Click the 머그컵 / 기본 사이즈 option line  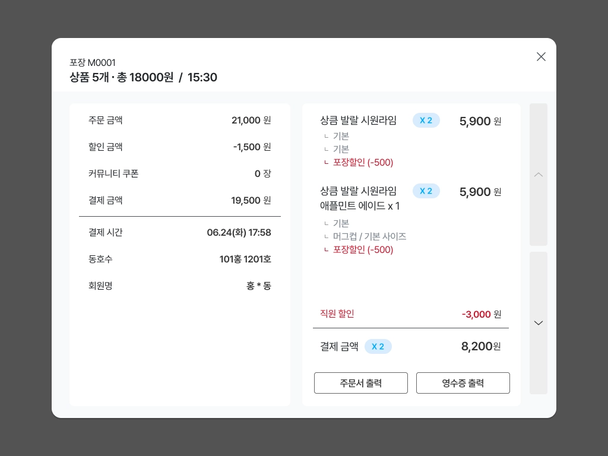[369, 236]
